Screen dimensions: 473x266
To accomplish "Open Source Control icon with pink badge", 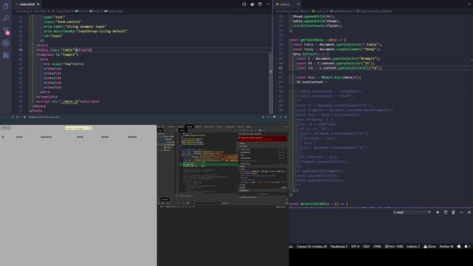I will (6, 31).
